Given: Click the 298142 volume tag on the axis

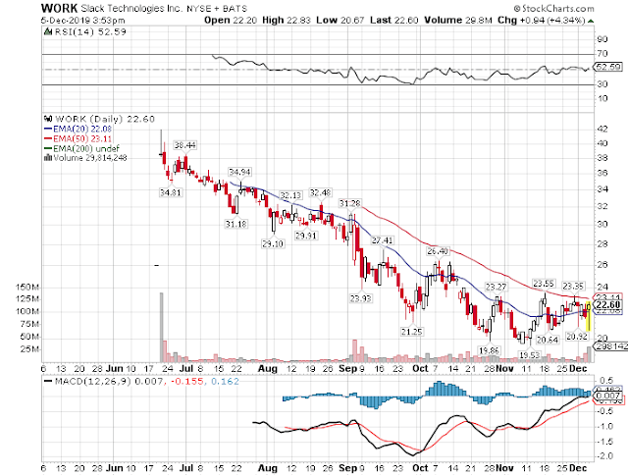Looking at the screenshot, I should [610, 346].
